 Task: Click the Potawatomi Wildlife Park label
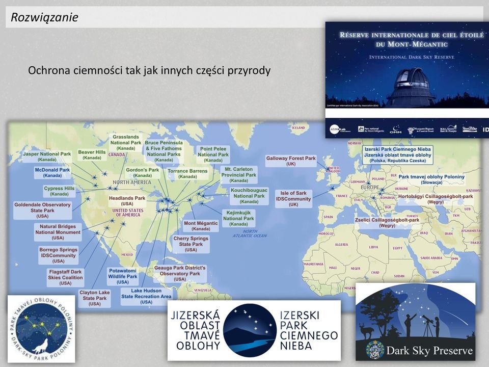(123, 276)
